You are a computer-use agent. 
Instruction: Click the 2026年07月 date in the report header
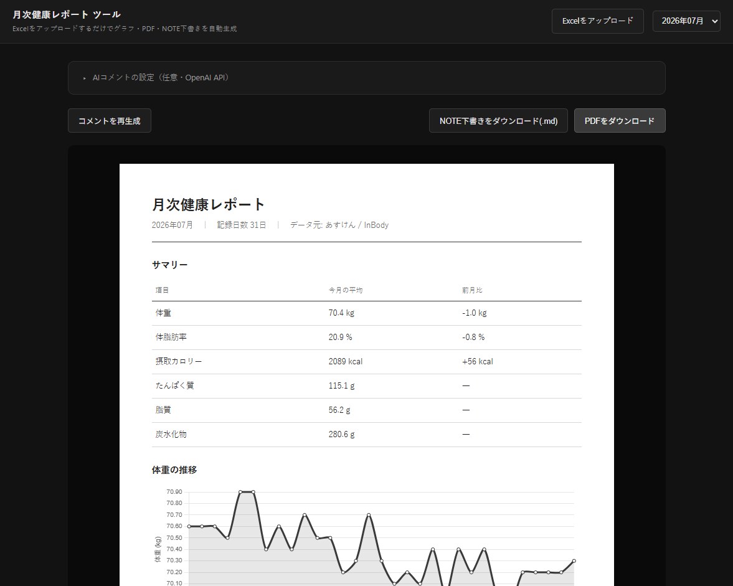pyautogui.click(x=172, y=225)
